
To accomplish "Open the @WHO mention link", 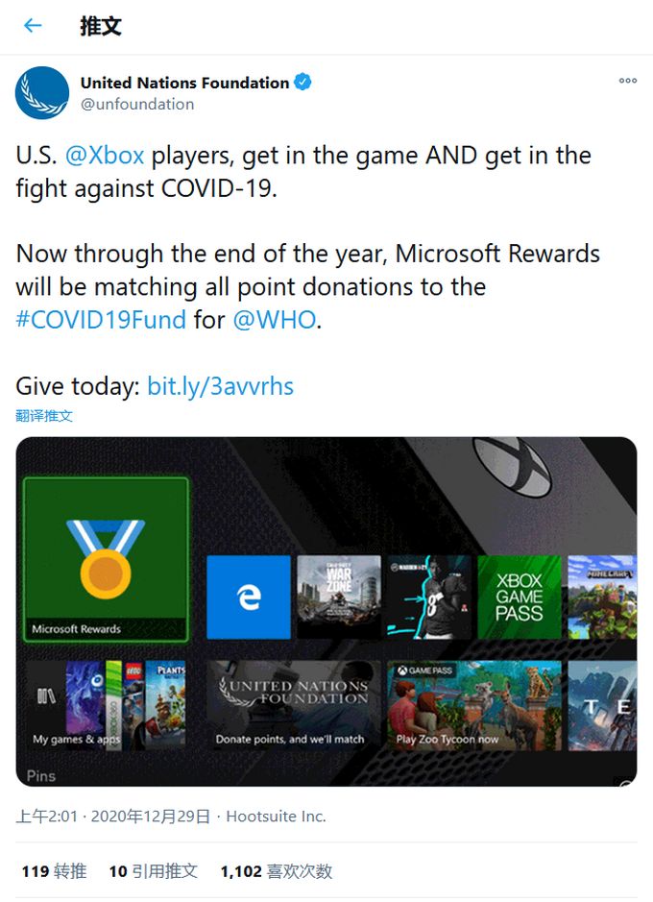I will click(275, 320).
